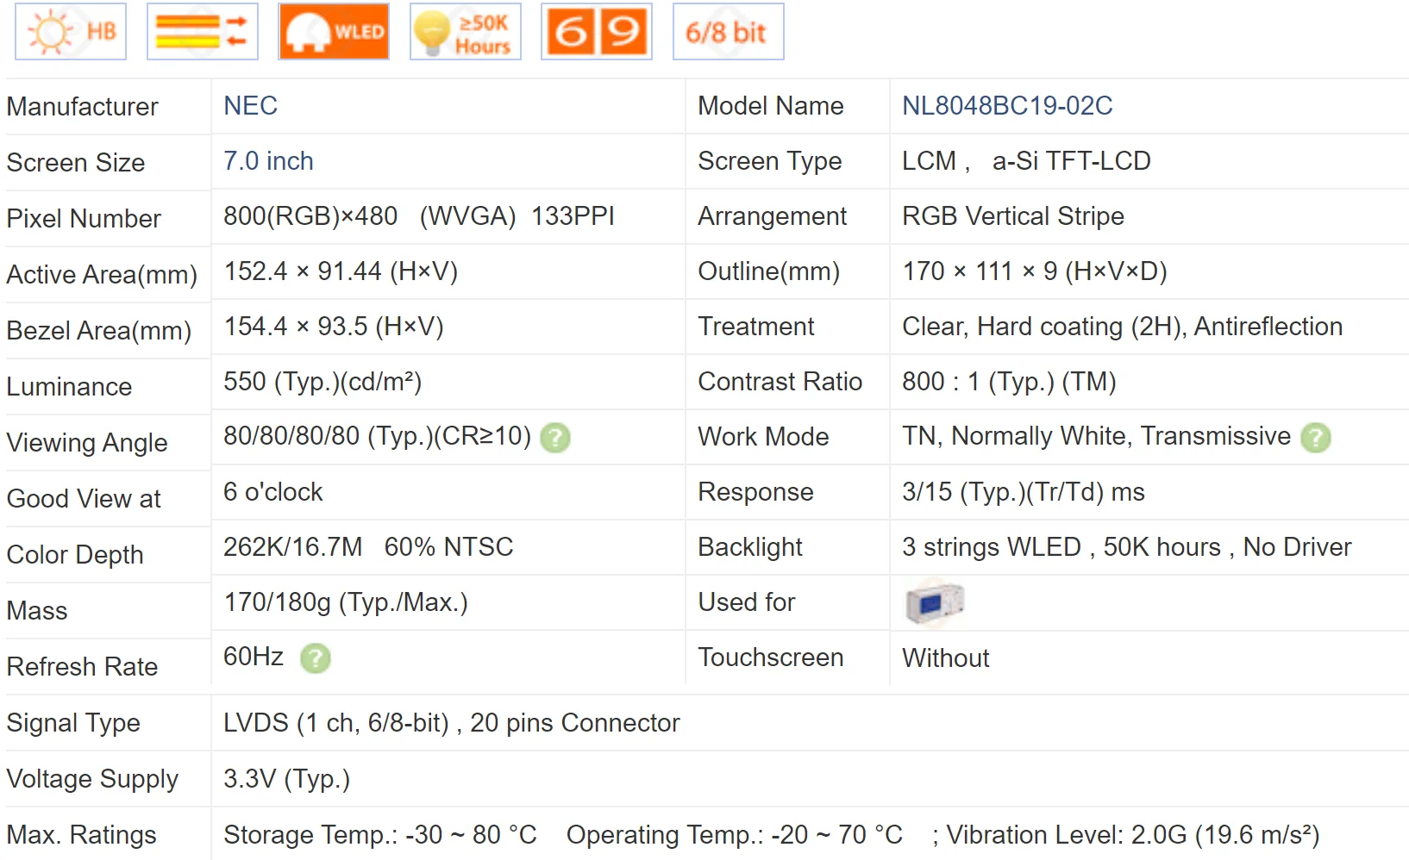The image size is (1409, 860).
Task: Open help icon next to Viewing Angle value
Action: click(555, 438)
